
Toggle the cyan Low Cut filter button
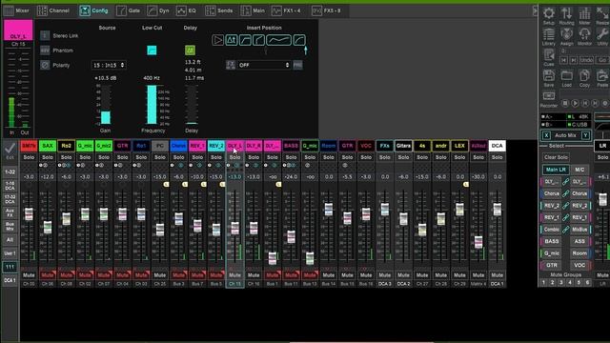(152, 50)
